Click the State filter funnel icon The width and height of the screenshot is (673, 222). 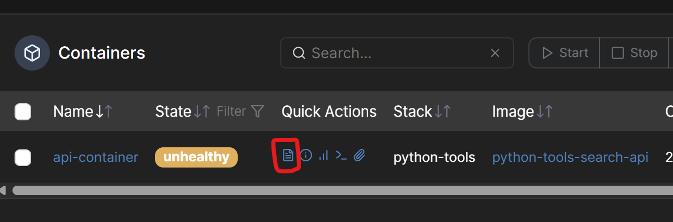pyautogui.click(x=257, y=111)
